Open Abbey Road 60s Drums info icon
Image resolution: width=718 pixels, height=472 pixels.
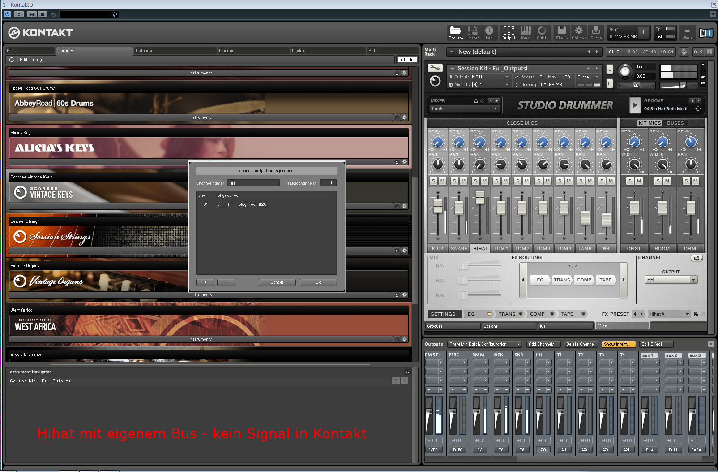pyautogui.click(x=397, y=117)
